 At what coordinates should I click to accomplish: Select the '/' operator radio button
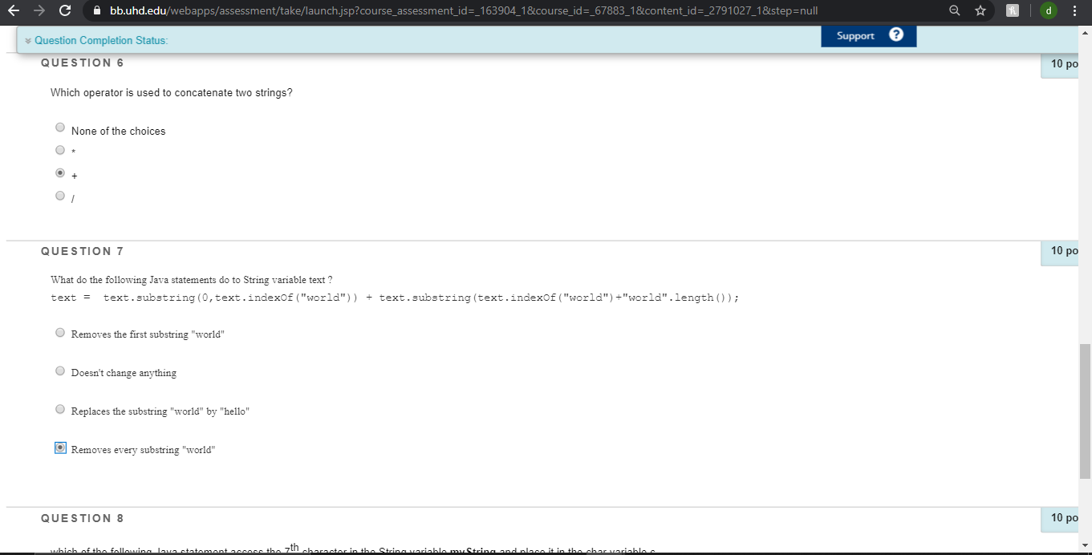(x=60, y=195)
